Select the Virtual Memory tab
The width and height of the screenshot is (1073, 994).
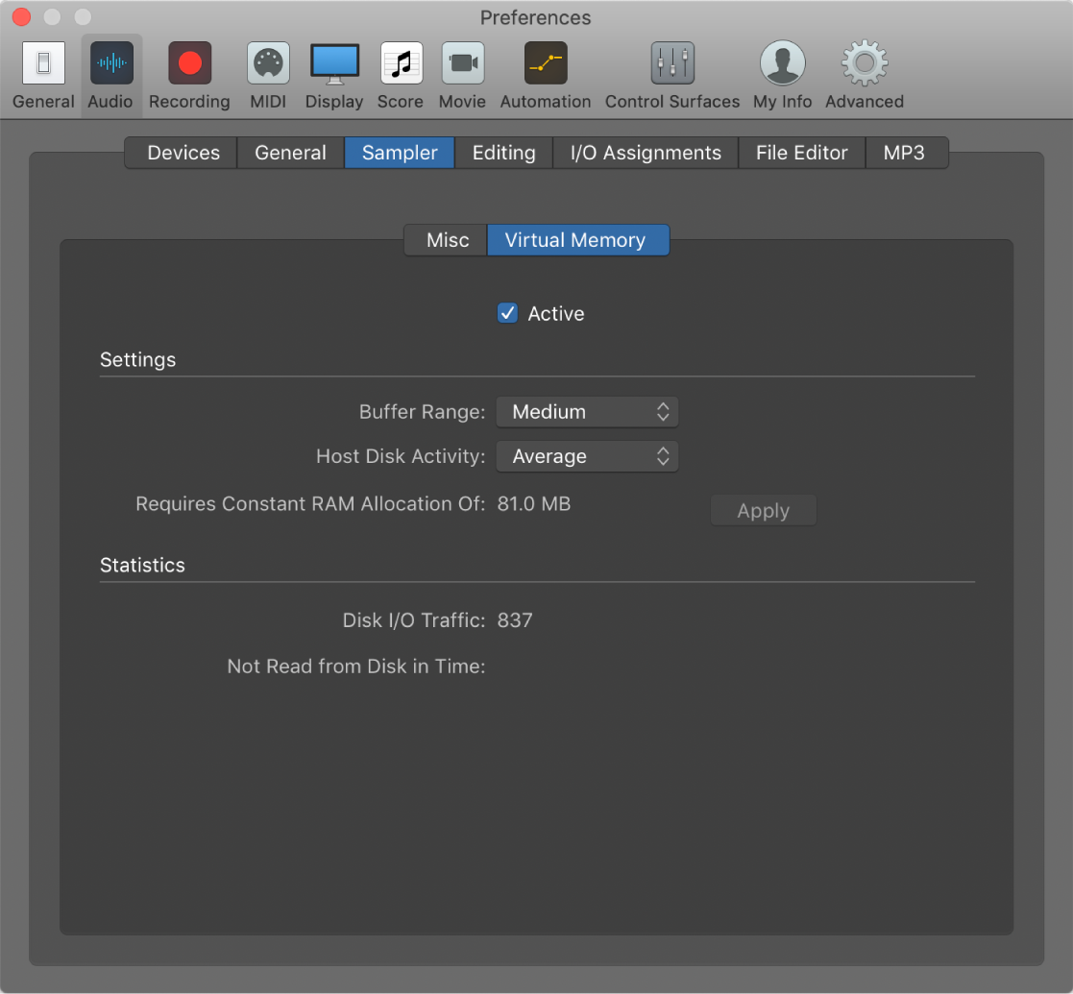coord(578,240)
